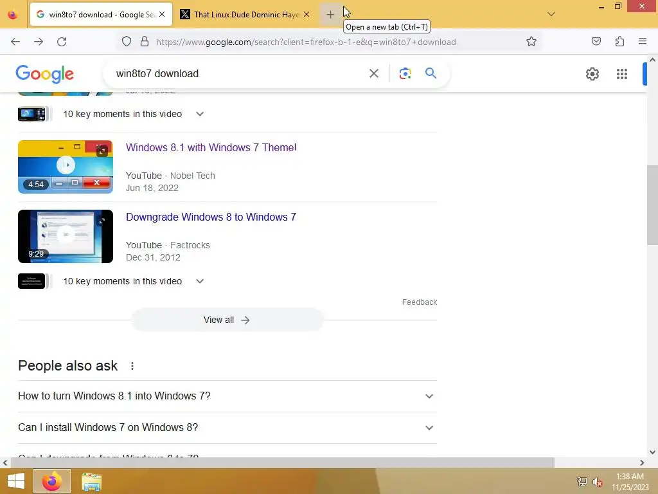Click the Jun 18, 2022 date text

152,188
